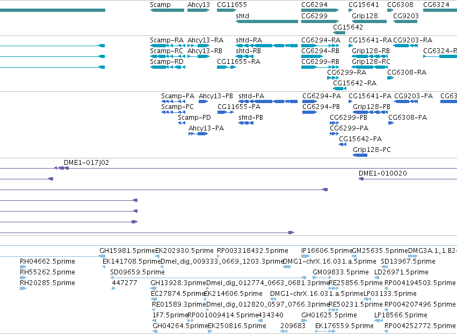Screen dimensions: 457x334
Task: Click transcript label CG15642-RA
Action: click(x=355, y=83)
